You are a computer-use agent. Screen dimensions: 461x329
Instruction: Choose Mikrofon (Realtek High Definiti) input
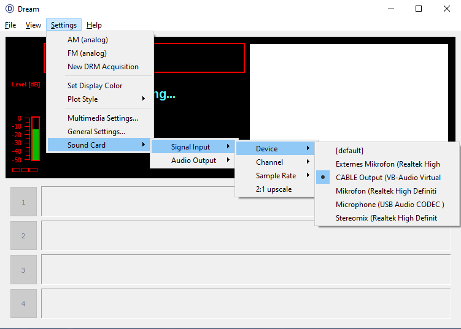pos(385,191)
